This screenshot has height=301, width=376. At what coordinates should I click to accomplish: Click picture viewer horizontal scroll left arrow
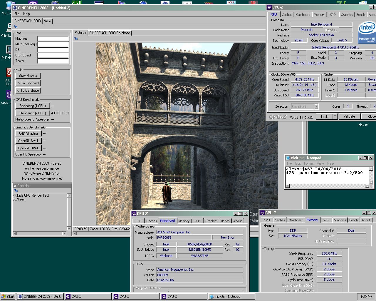(75, 233)
